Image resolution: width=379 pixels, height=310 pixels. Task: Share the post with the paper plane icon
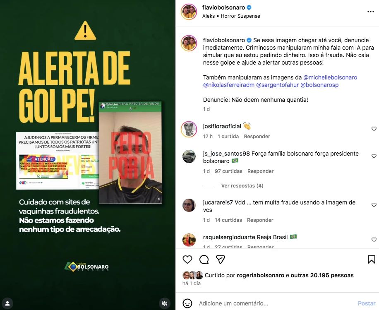click(221, 260)
